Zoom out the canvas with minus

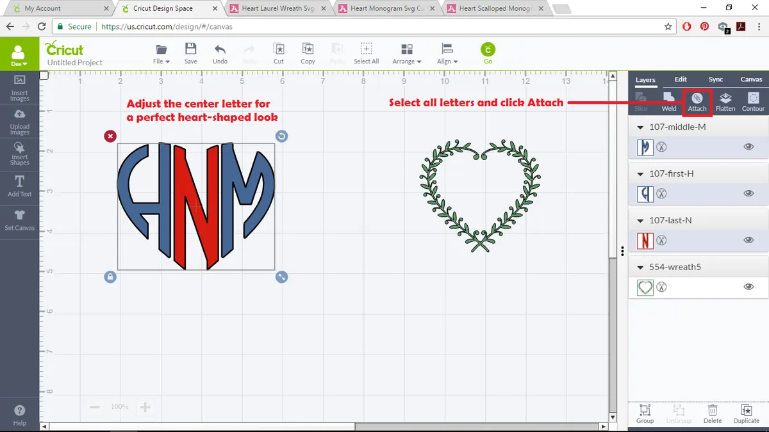click(x=94, y=407)
